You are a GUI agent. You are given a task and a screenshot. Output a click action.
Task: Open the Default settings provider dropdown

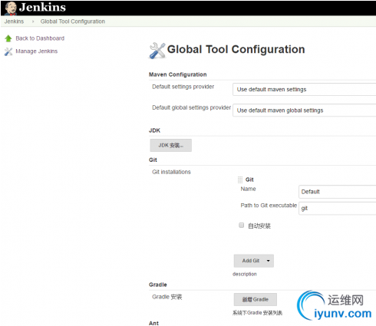304,89
